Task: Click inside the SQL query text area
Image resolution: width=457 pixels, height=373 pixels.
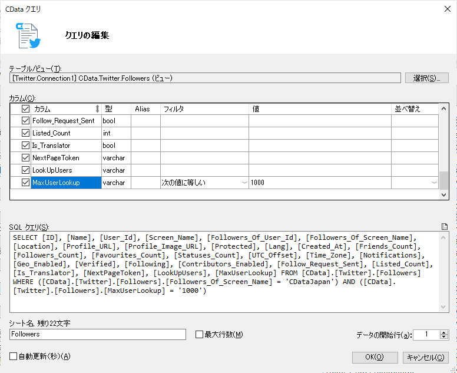Action: pyautogui.click(x=224, y=272)
